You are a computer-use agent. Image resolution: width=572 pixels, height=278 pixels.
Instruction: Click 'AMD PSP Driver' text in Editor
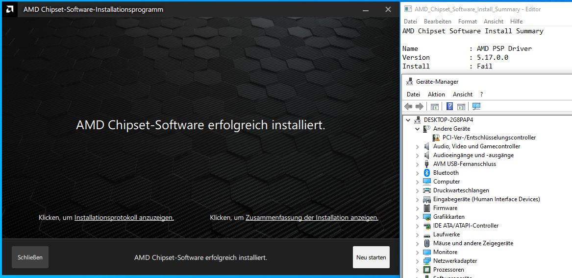[504, 48]
